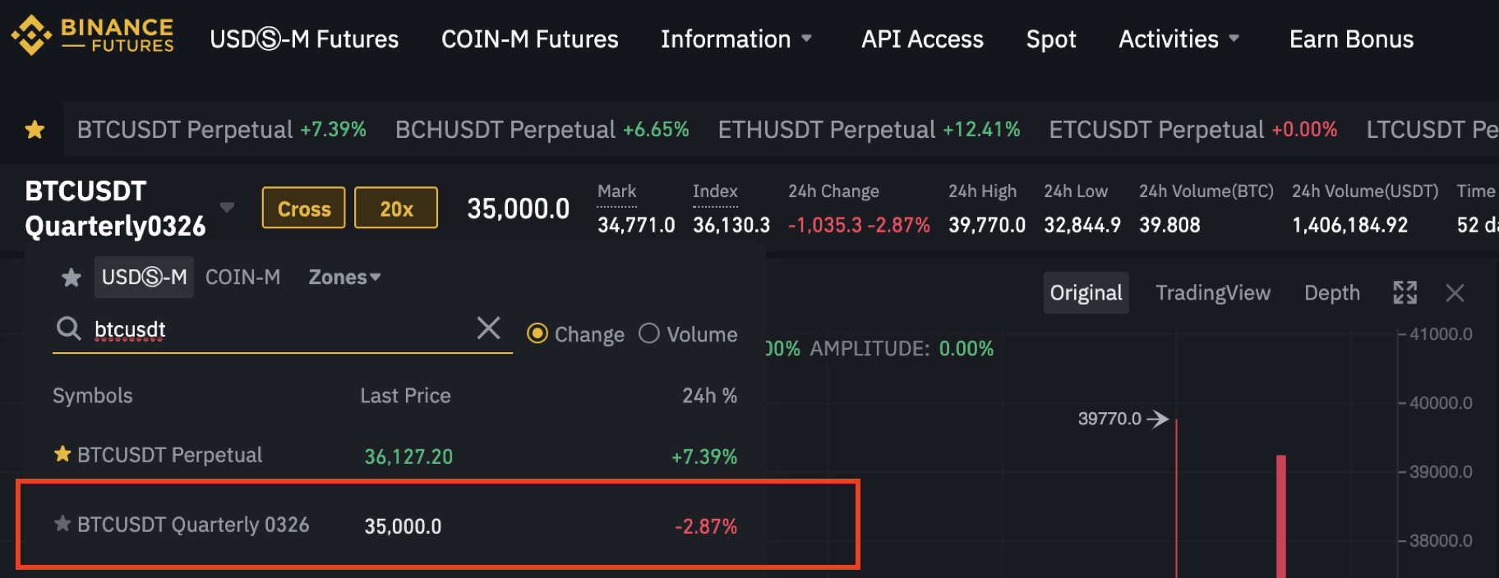Clear the btcusdt search text
Viewport: 1499px width, 578px height.
(x=488, y=328)
